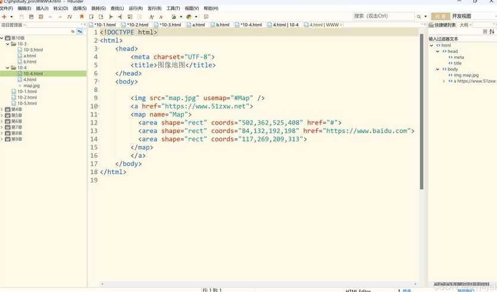
Task: Open the 文件(F) menu
Action: (7, 8)
